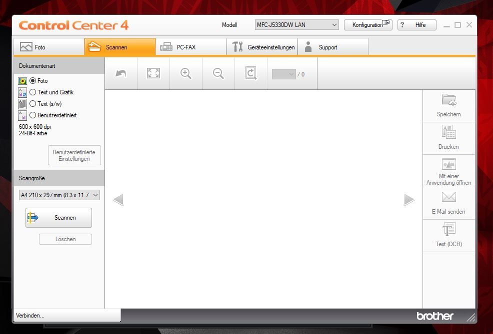The image size is (493, 334).
Task: Click the Foto document type sunflower icon
Action: tap(22, 81)
